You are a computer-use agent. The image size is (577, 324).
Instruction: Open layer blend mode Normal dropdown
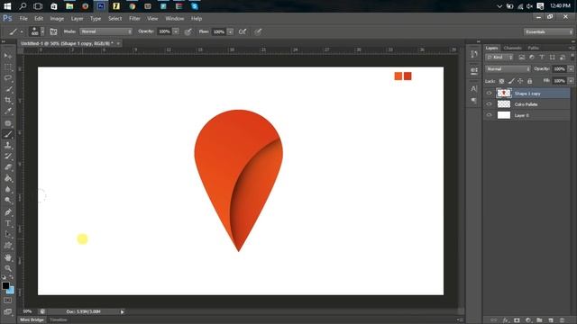click(508, 69)
